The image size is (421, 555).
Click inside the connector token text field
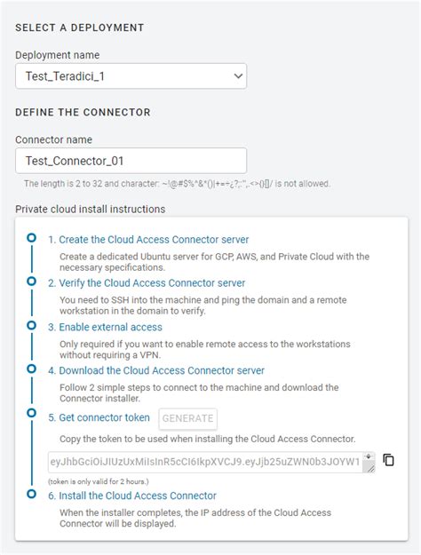[205, 462]
